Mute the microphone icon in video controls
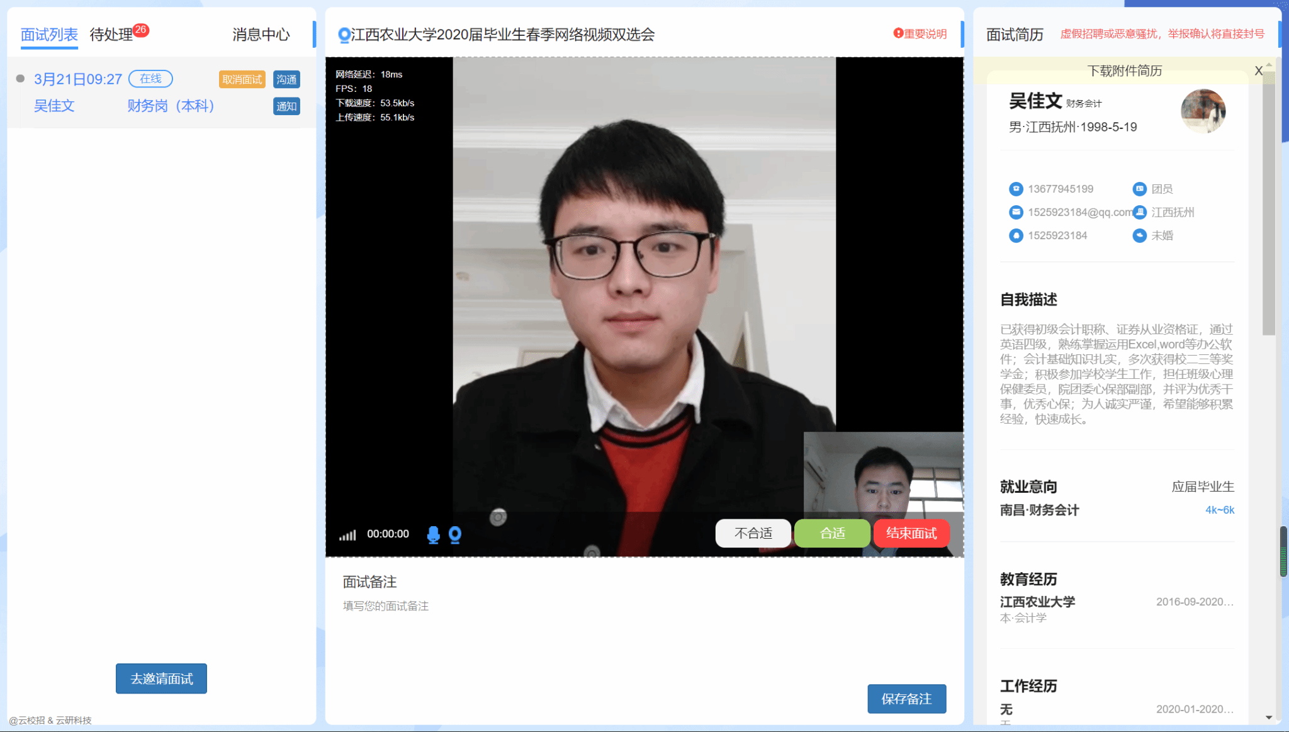Image resolution: width=1289 pixels, height=732 pixels. pyautogui.click(x=433, y=534)
